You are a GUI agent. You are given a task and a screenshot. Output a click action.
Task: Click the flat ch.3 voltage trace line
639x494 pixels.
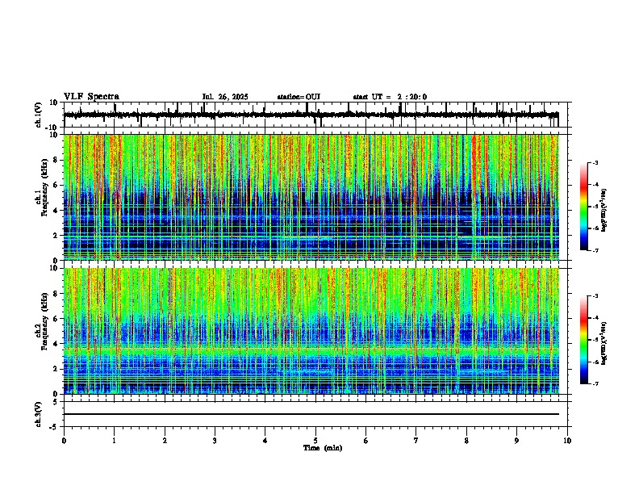pyautogui.click(x=311, y=414)
